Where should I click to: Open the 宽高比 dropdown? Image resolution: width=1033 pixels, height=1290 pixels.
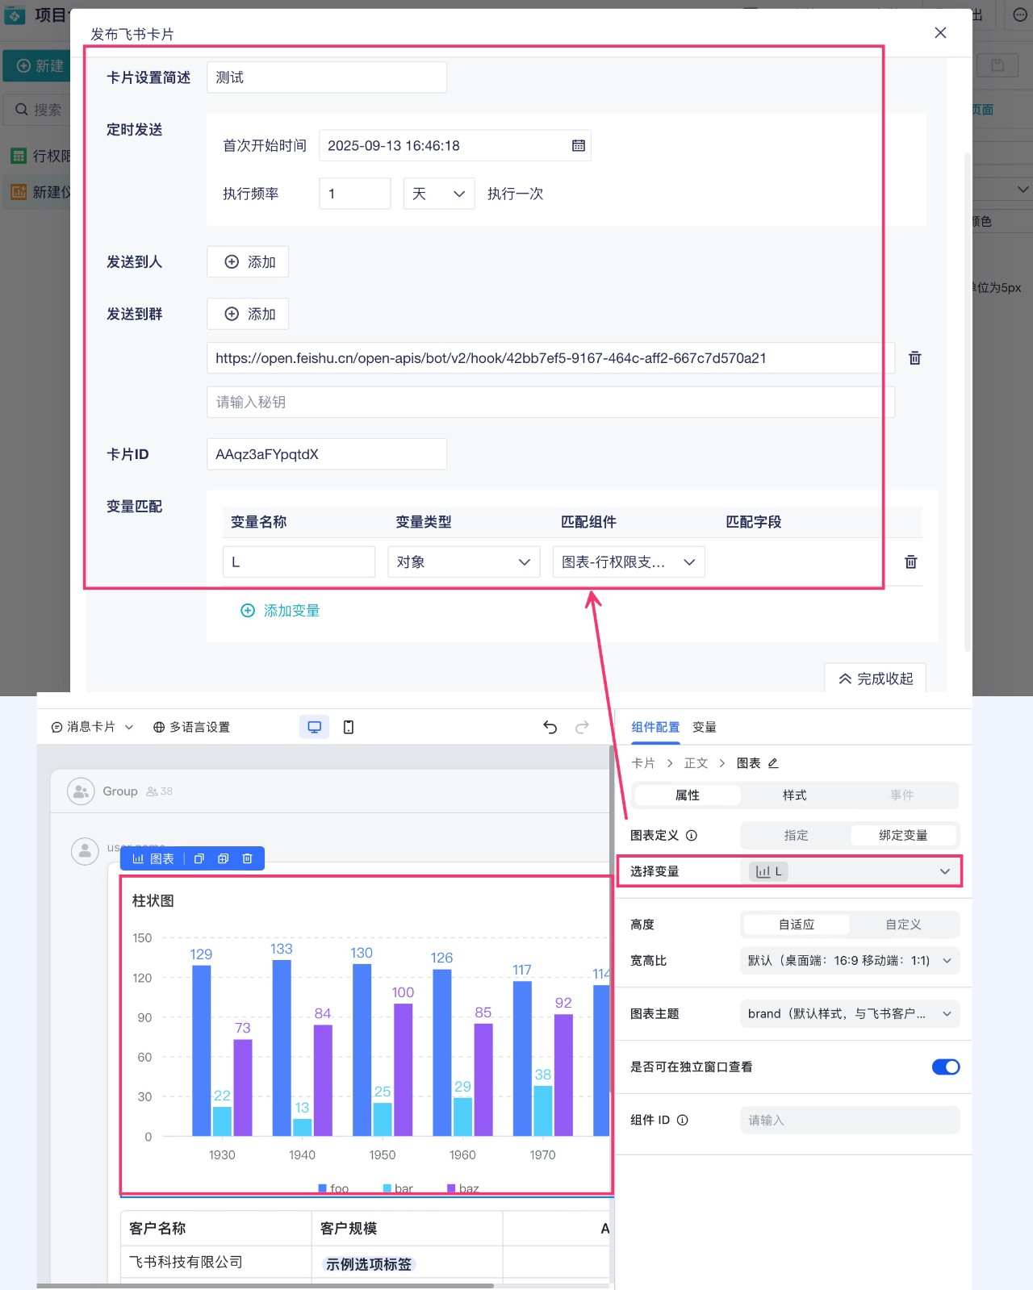pos(850,960)
